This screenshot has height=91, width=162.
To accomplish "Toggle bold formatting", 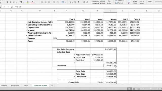I will point(7,2).
